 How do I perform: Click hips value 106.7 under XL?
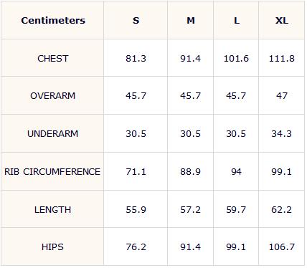pos(282,247)
